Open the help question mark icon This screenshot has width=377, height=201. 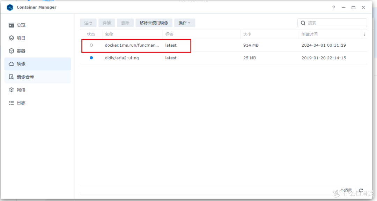pos(333,7)
